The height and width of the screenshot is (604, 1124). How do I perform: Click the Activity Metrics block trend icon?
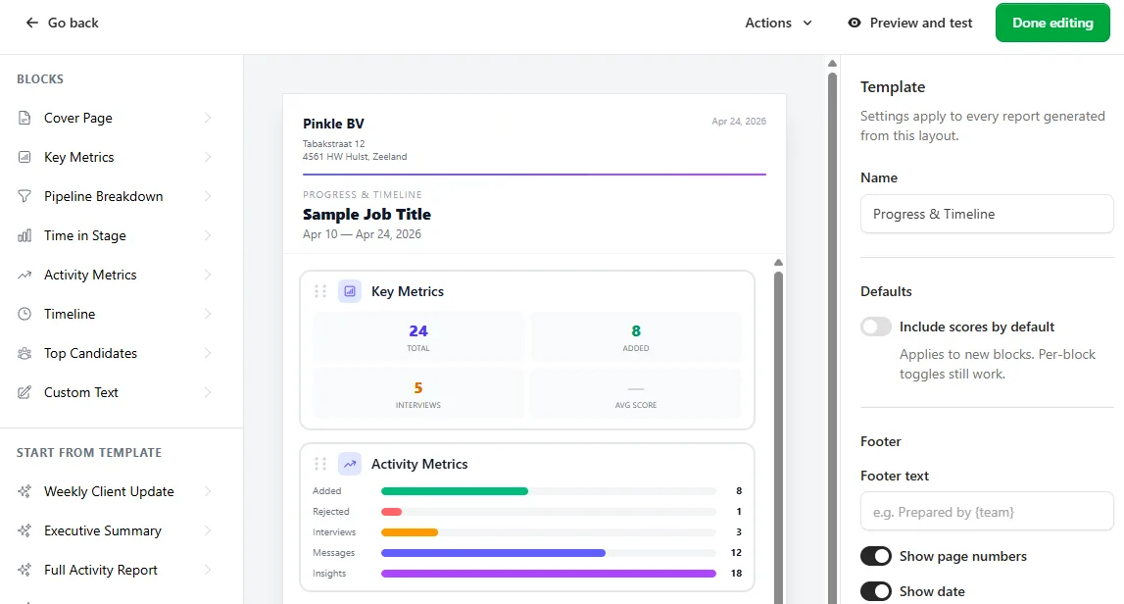click(x=350, y=464)
